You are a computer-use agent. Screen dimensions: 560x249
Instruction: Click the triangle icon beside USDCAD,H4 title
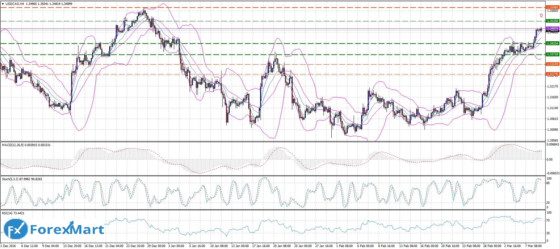[x=3, y=4]
